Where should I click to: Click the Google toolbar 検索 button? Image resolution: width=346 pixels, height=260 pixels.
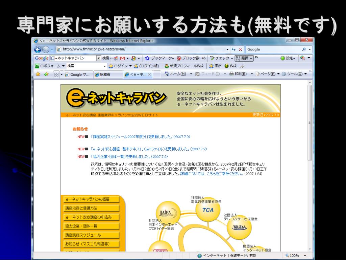pos(106,58)
